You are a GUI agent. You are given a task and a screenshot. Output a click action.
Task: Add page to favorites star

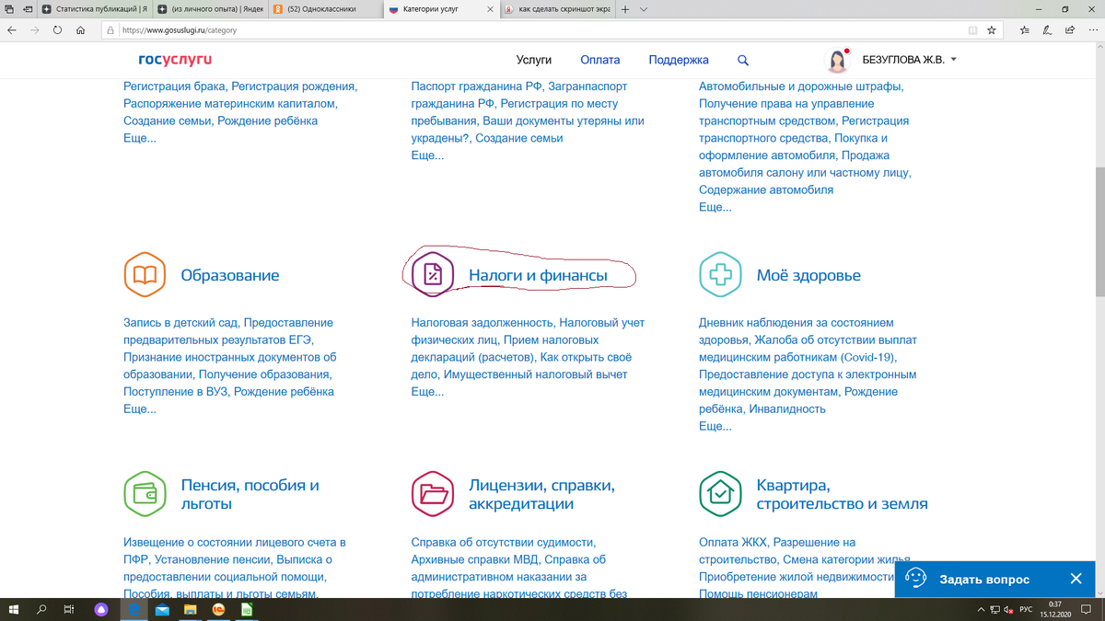click(x=992, y=29)
